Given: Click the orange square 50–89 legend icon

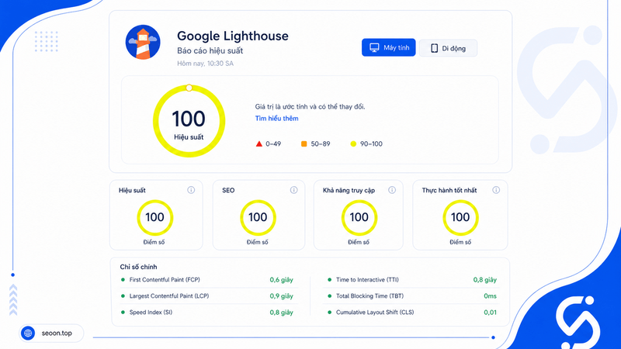Looking at the screenshot, I should [304, 143].
